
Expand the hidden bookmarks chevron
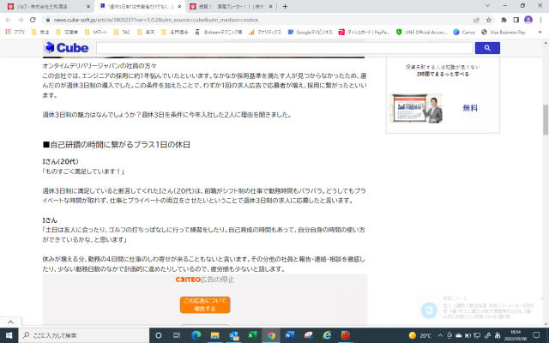click(540, 33)
